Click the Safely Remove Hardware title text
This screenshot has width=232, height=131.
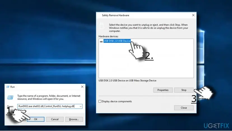tap(115, 15)
